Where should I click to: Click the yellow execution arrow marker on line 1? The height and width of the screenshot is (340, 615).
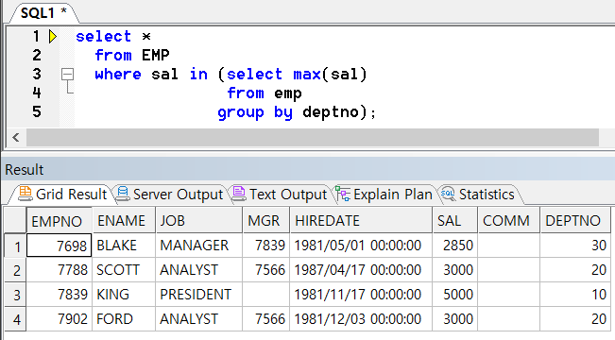pyautogui.click(x=53, y=37)
